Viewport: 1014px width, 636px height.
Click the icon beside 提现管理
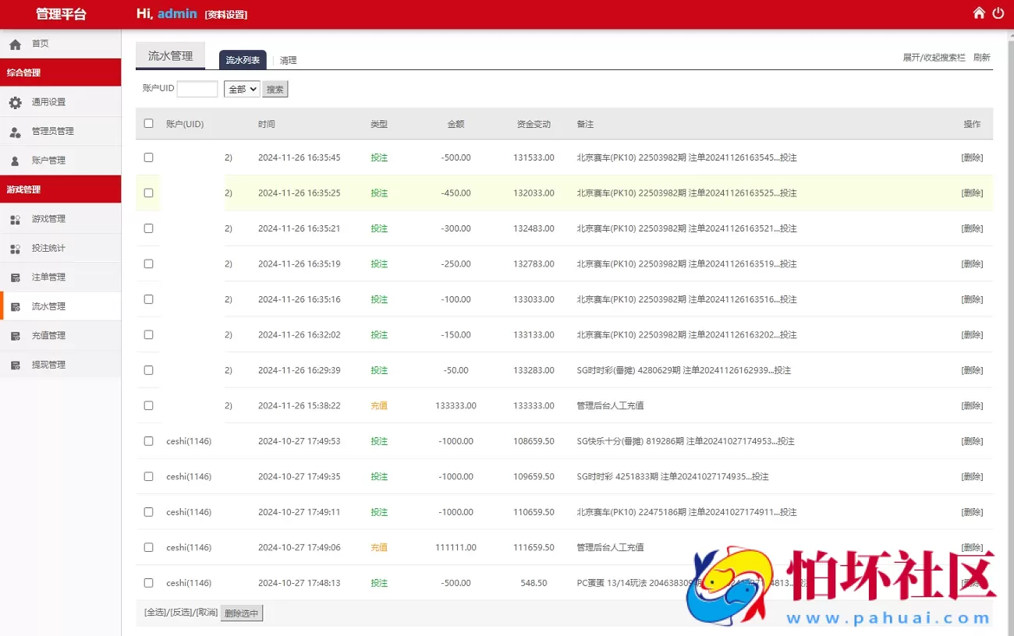coord(15,365)
